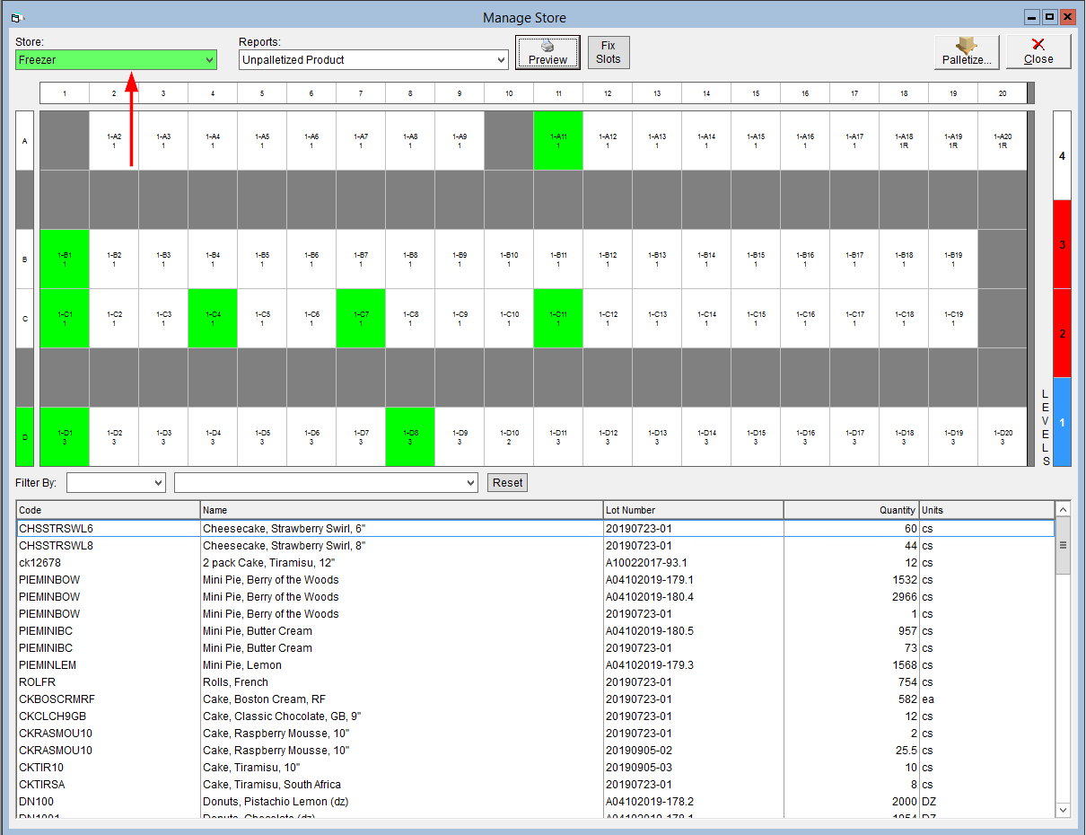Select level 1 blue bar

1062,422
